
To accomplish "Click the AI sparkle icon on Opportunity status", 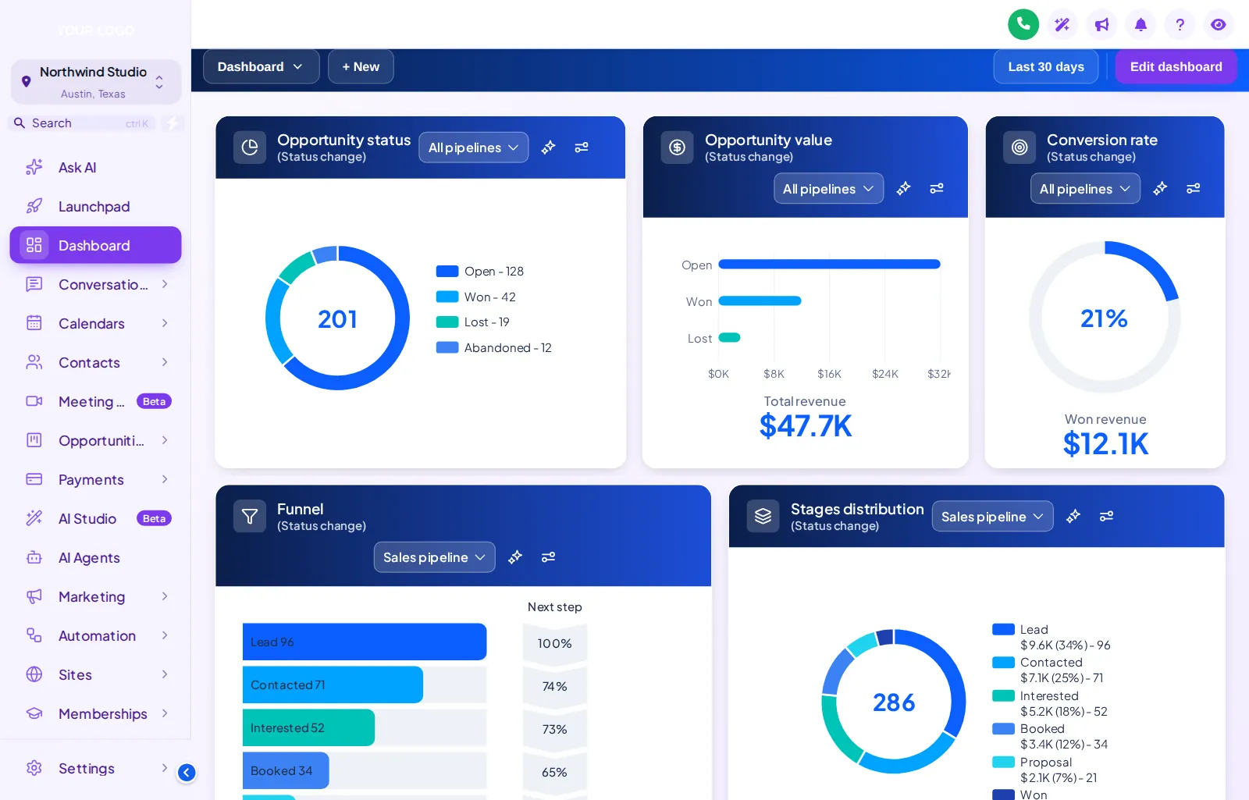I will pyautogui.click(x=548, y=148).
